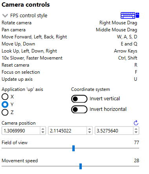Collapse the FPS control style chevron
149x174 pixels.
5,16
